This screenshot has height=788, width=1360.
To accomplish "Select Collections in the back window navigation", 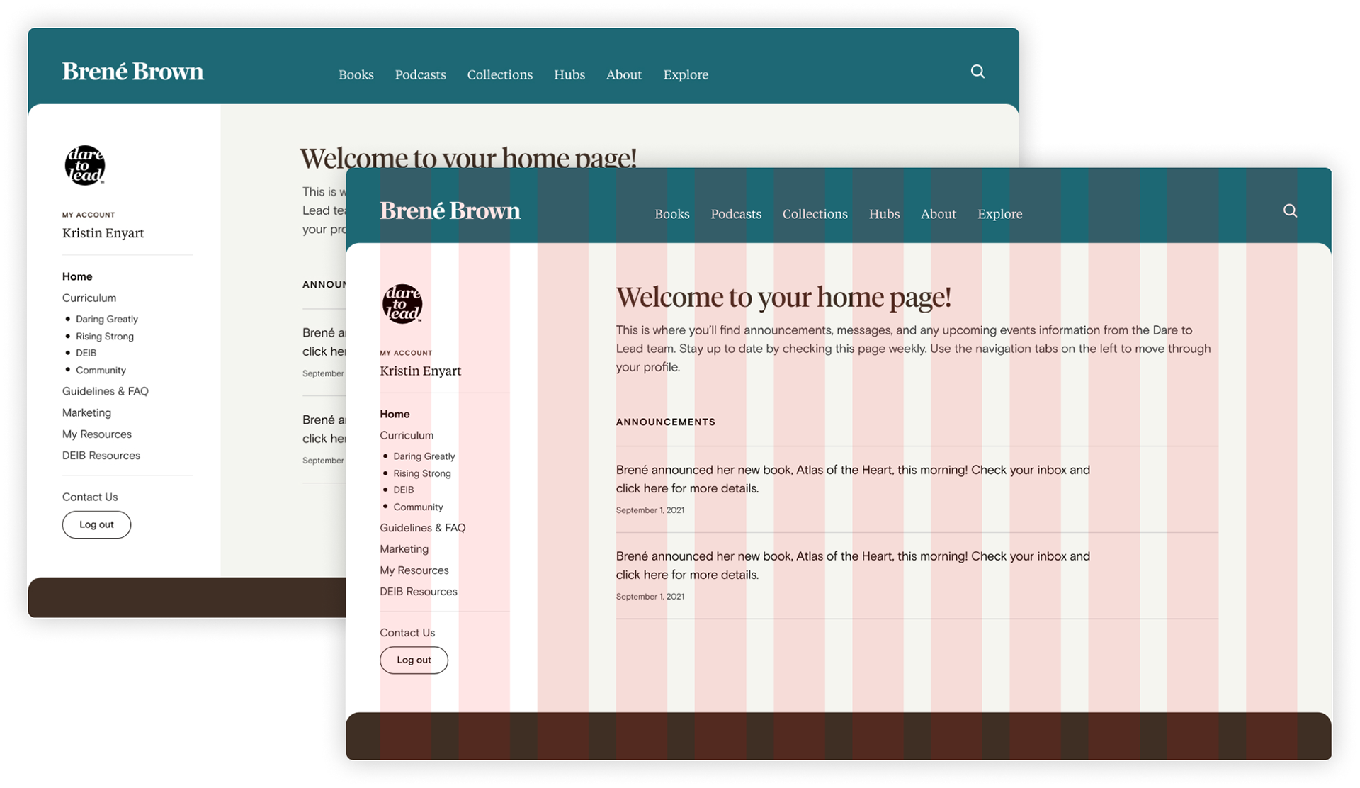I will pos(499,74).
